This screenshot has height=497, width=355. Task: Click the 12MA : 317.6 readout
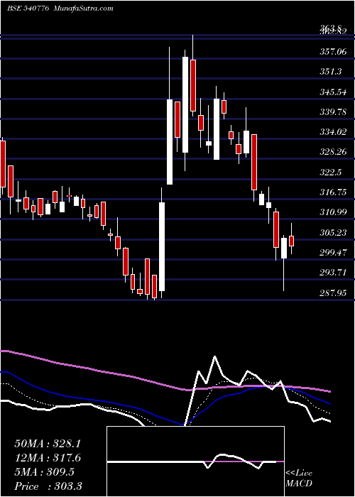(48, 458)
